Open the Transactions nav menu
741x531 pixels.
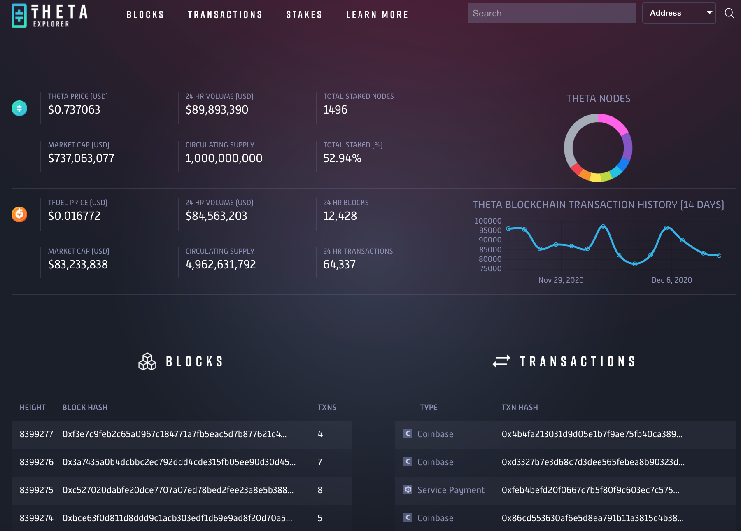point(225,15)
